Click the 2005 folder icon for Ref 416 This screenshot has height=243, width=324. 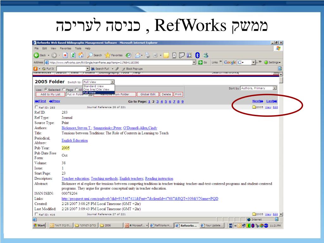[x=254, y=214]
